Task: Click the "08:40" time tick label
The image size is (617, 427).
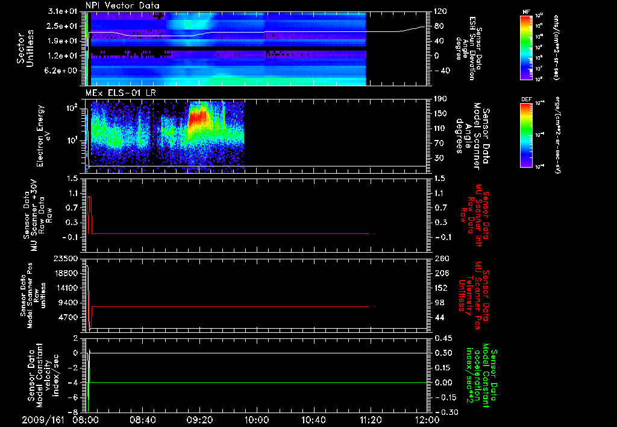Action: [x=142, y=420]
